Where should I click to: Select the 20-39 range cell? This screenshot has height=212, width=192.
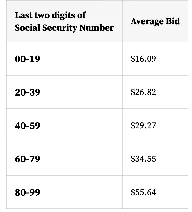pos(28,92)
